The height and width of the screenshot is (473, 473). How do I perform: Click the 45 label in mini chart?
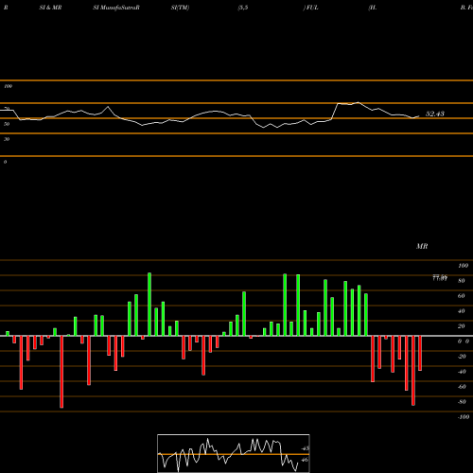pos(305,448)
